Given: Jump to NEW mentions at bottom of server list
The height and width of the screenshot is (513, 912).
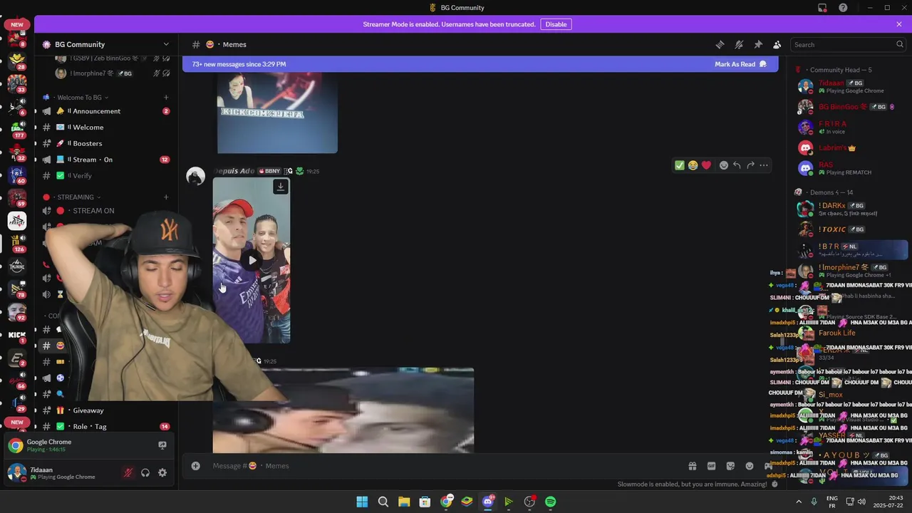Looking at the screenshot, I should pos(17,423).
